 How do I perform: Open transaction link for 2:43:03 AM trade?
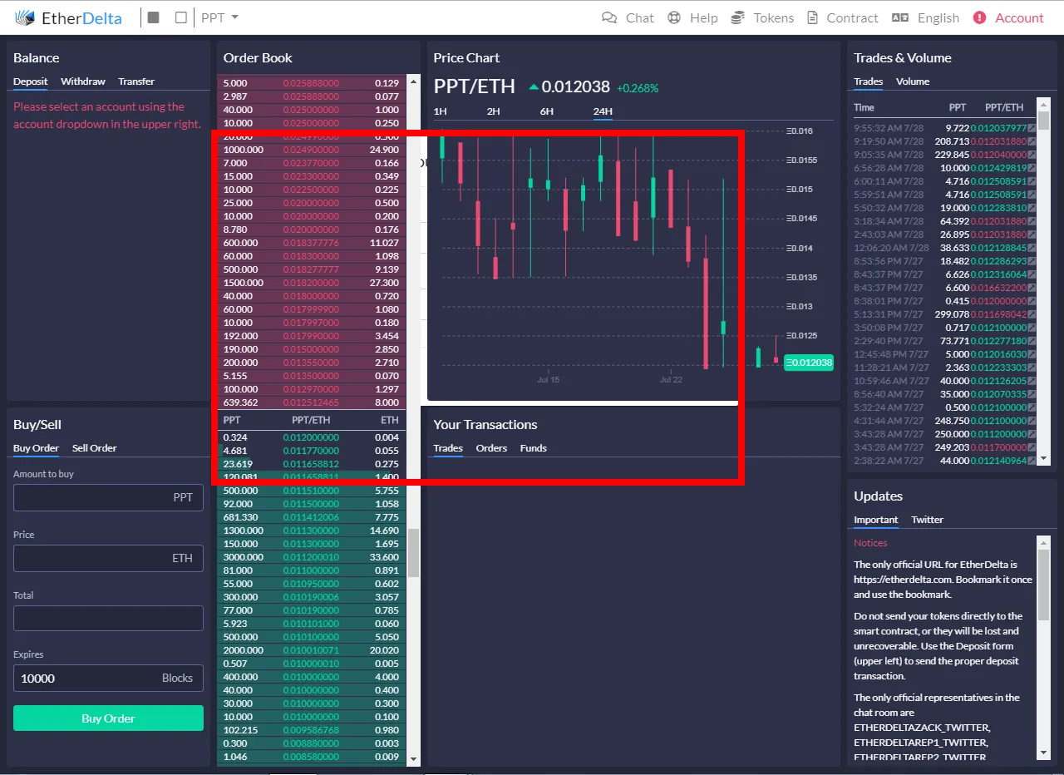1032,234
